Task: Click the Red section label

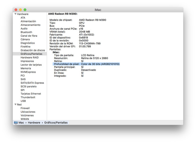Action: pyautogui.click(x=19, y=105)
